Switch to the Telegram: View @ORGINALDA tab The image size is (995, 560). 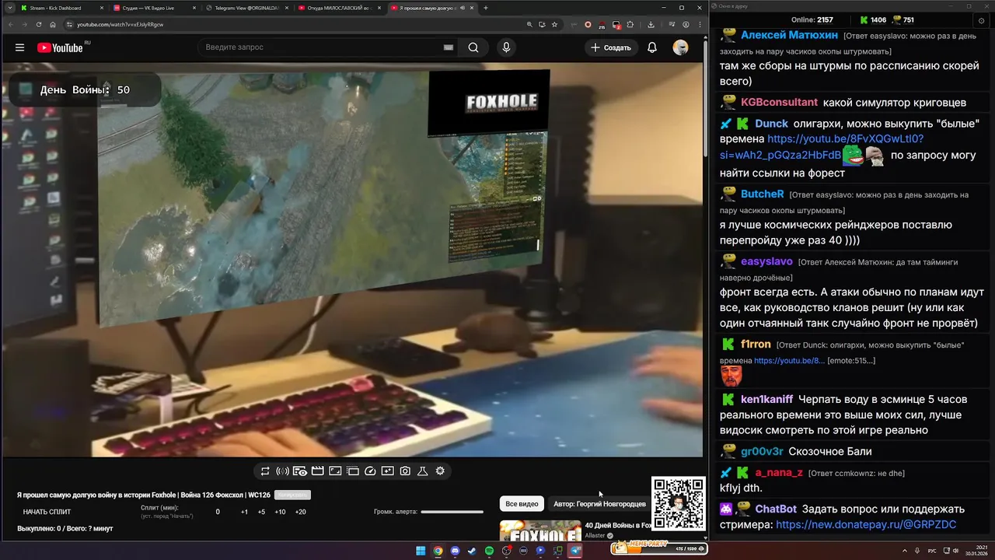click(x=246, y=8)
